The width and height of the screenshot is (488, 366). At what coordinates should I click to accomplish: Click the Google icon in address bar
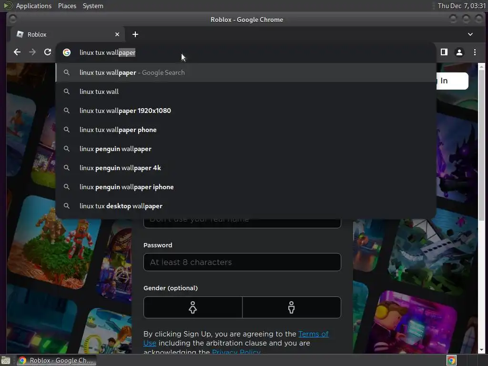67,52
